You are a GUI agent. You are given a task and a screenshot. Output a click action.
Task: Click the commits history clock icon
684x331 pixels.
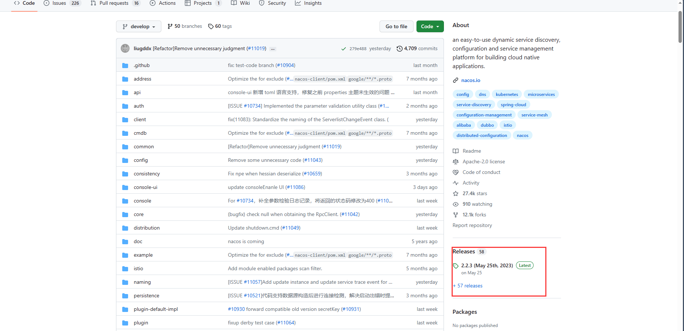point(400,48)
